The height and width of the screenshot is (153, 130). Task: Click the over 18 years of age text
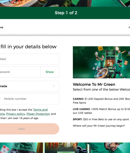point(19,118)
